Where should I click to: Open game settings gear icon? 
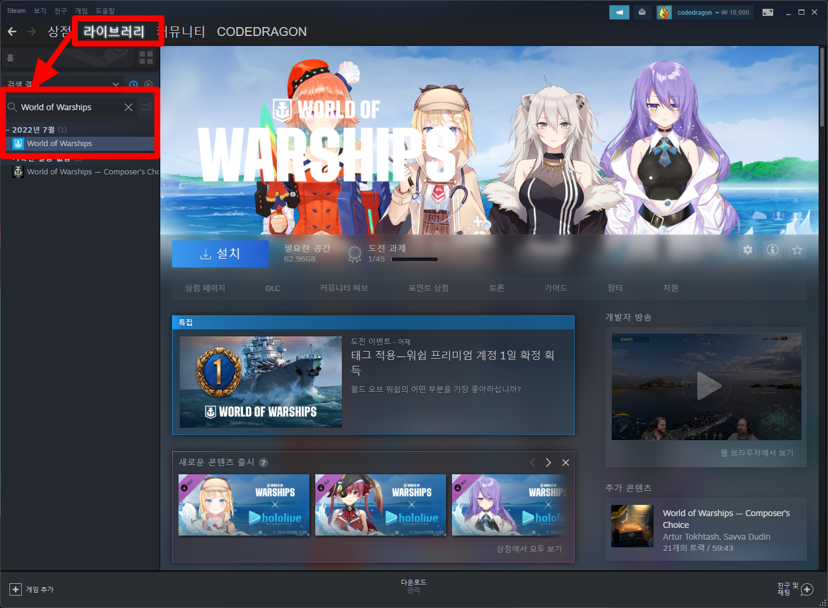[748, 250]
